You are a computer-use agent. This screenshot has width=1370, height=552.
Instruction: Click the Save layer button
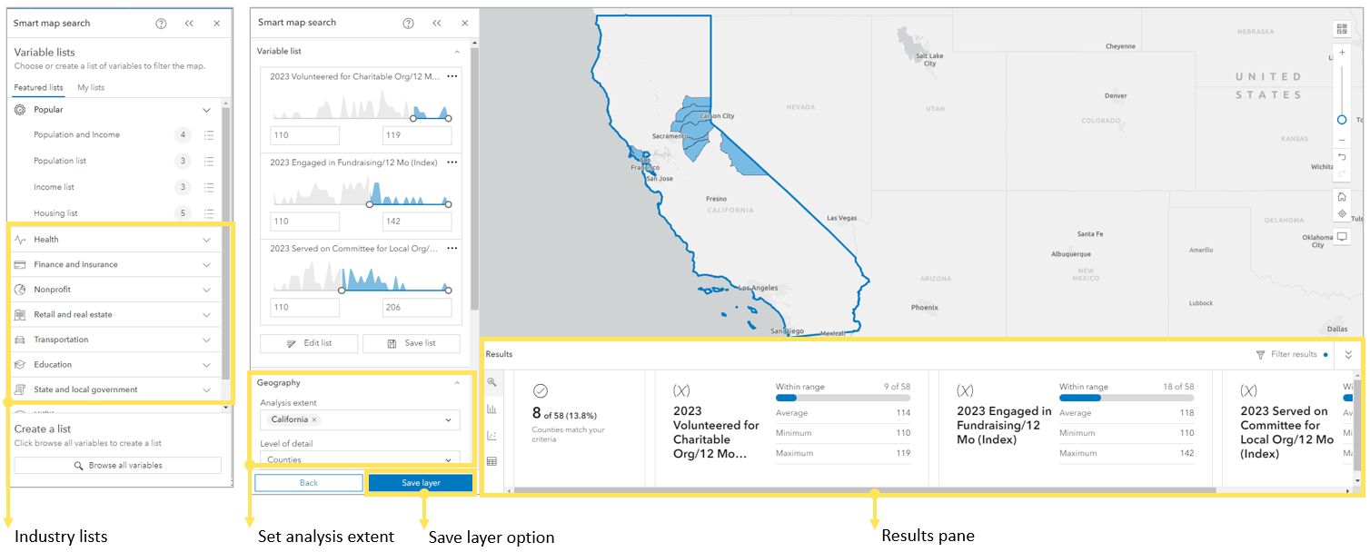tap(421, 482)
